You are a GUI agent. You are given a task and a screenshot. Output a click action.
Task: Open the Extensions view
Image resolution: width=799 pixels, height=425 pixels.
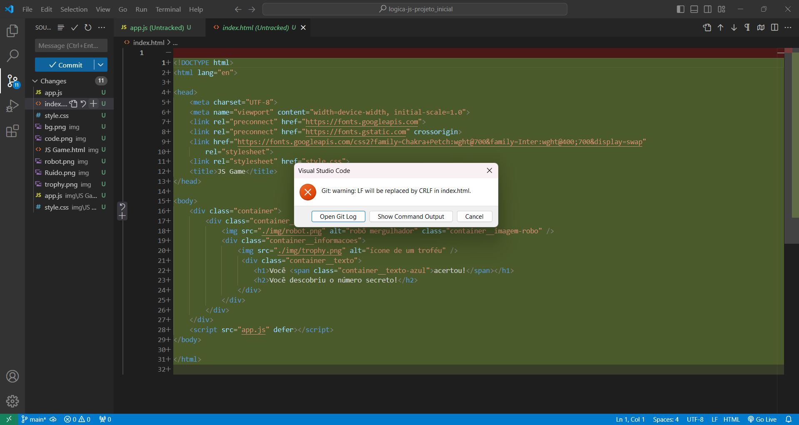12,131
